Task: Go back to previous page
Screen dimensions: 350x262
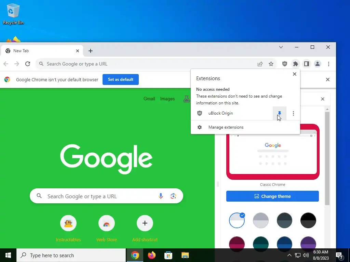Action: point(6,64)
